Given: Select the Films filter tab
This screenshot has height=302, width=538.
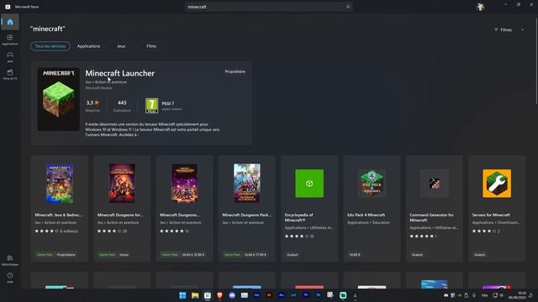Looking at the screenshot, I should click(151, 46).
